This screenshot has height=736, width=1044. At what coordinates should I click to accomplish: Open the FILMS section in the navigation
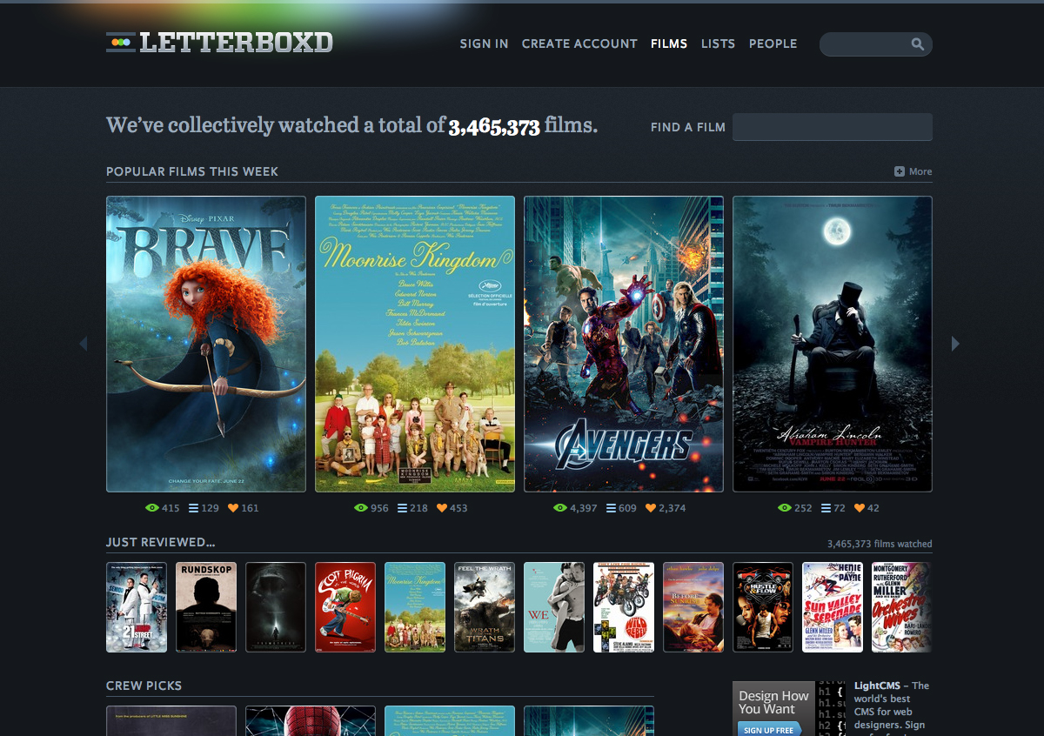click(669, 43)
